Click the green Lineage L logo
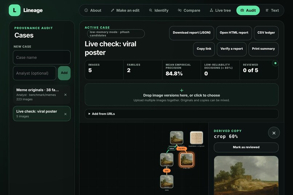Viewport: 293px width, 195px height. (x=15, y=10)
